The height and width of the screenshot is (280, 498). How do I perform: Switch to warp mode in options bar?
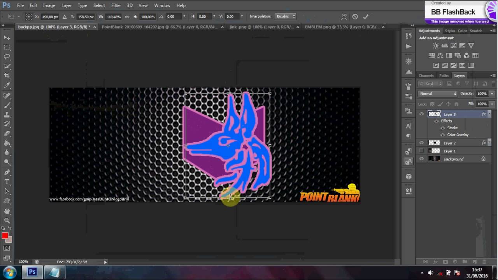(344, 17)
